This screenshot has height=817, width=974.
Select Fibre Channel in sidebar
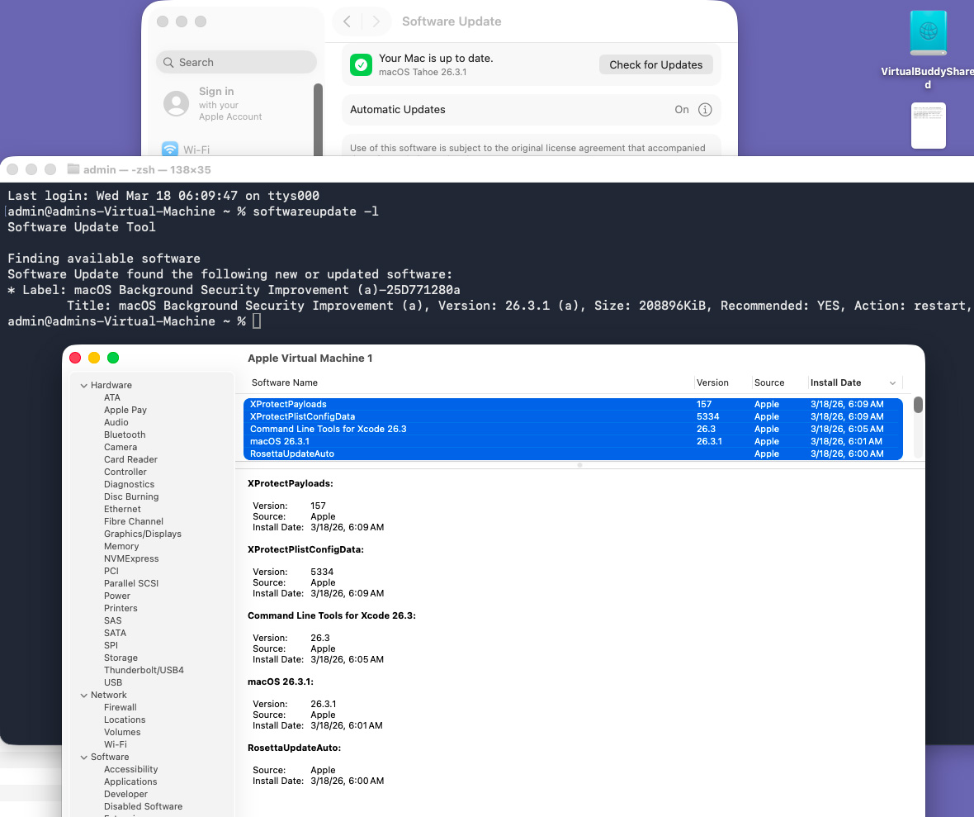[x=134, y=521]
